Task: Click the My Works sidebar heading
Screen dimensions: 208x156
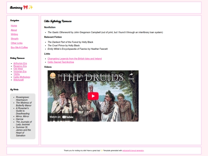Action: tap(14, 89)
